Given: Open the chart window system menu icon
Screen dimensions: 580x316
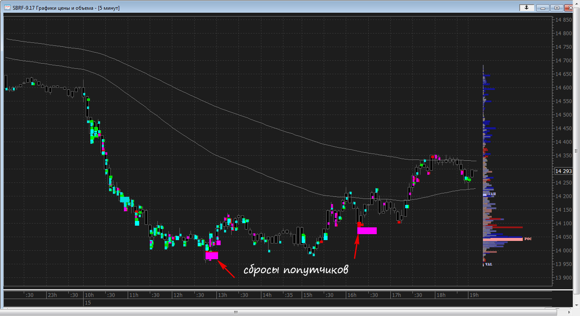Looking at the screenshot, I should point(8,8).
